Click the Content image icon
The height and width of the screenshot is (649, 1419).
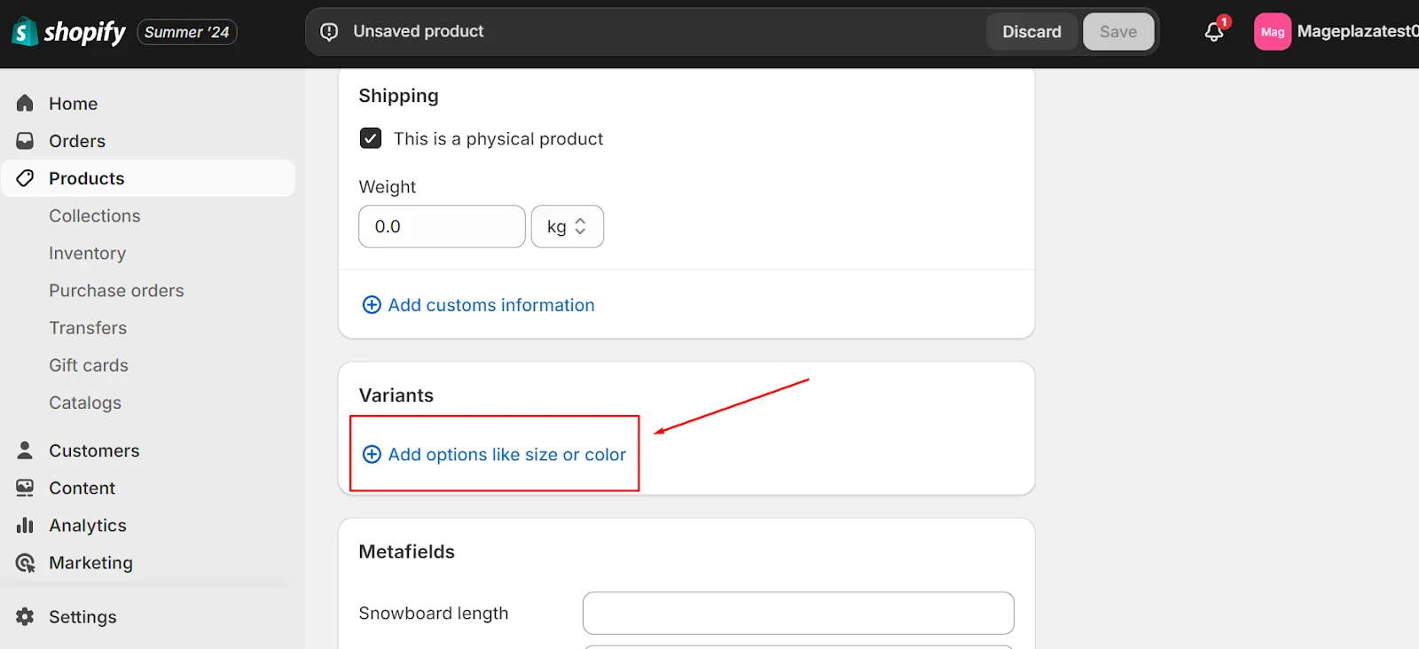click(x=25, y=488)
